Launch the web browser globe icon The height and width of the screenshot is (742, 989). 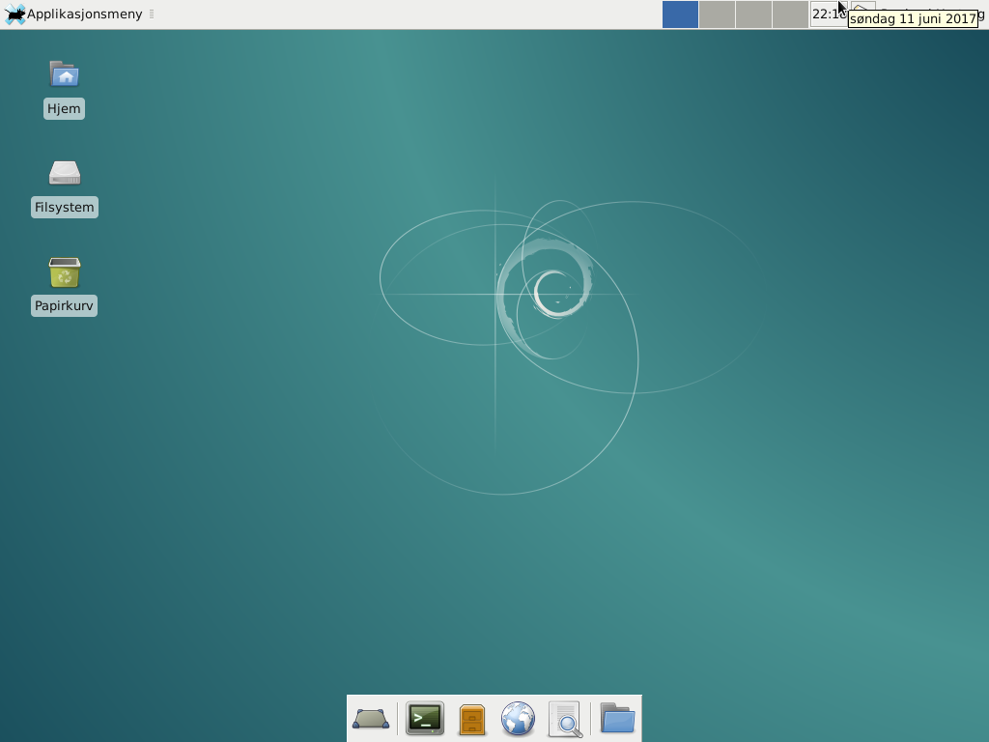[x=518, y=719]
